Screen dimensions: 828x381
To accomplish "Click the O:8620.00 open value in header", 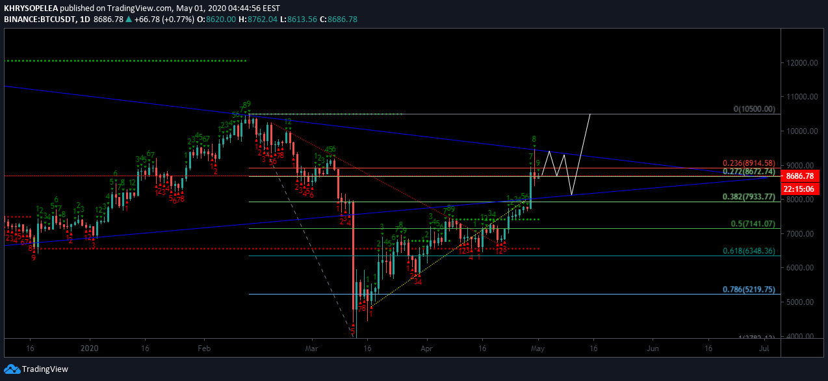I will coord(217,20).
